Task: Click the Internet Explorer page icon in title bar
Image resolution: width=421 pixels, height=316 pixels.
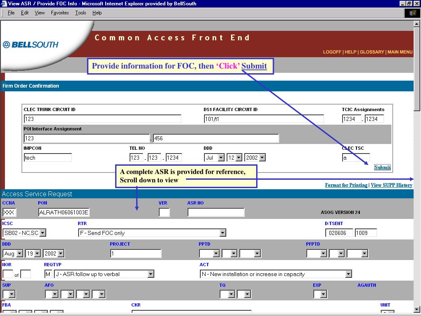Action: coord(4,3)
